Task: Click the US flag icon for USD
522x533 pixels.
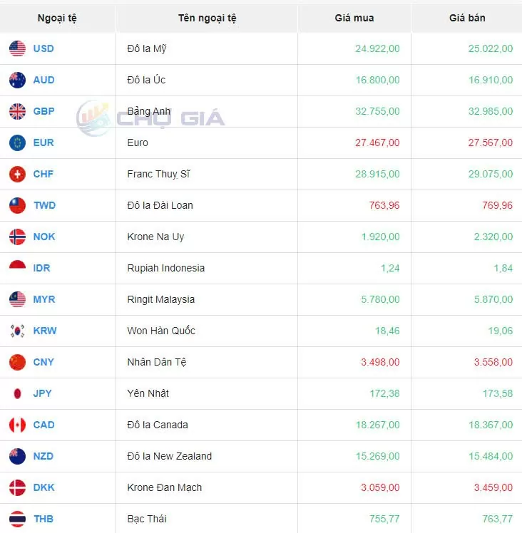Action: [17, 48]
